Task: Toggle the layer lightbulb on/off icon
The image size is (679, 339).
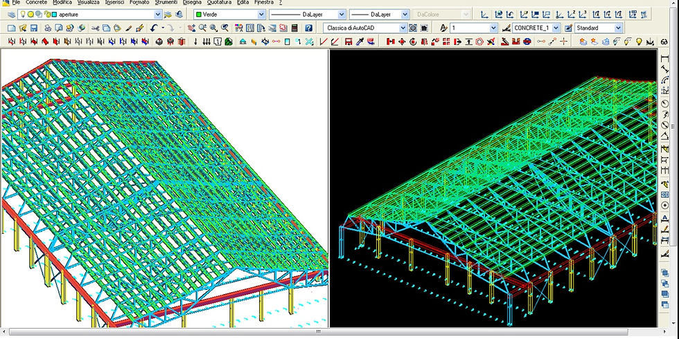Action: click(x=24, y=14)
